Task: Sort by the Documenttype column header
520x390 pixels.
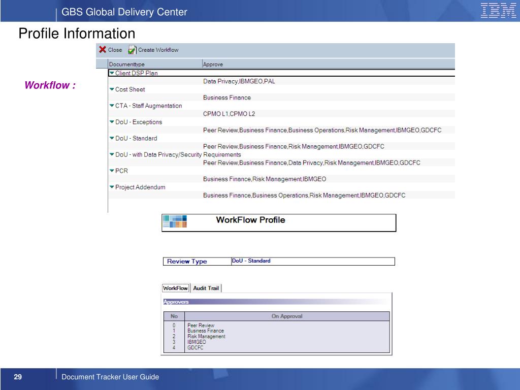Action: [x=155, y=64]
